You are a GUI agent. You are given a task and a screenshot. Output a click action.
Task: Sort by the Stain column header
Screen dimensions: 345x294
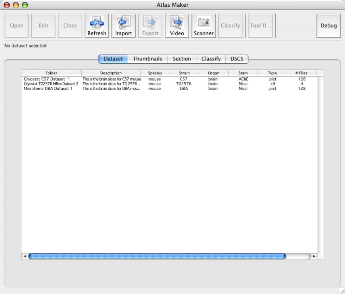(243, 73)
